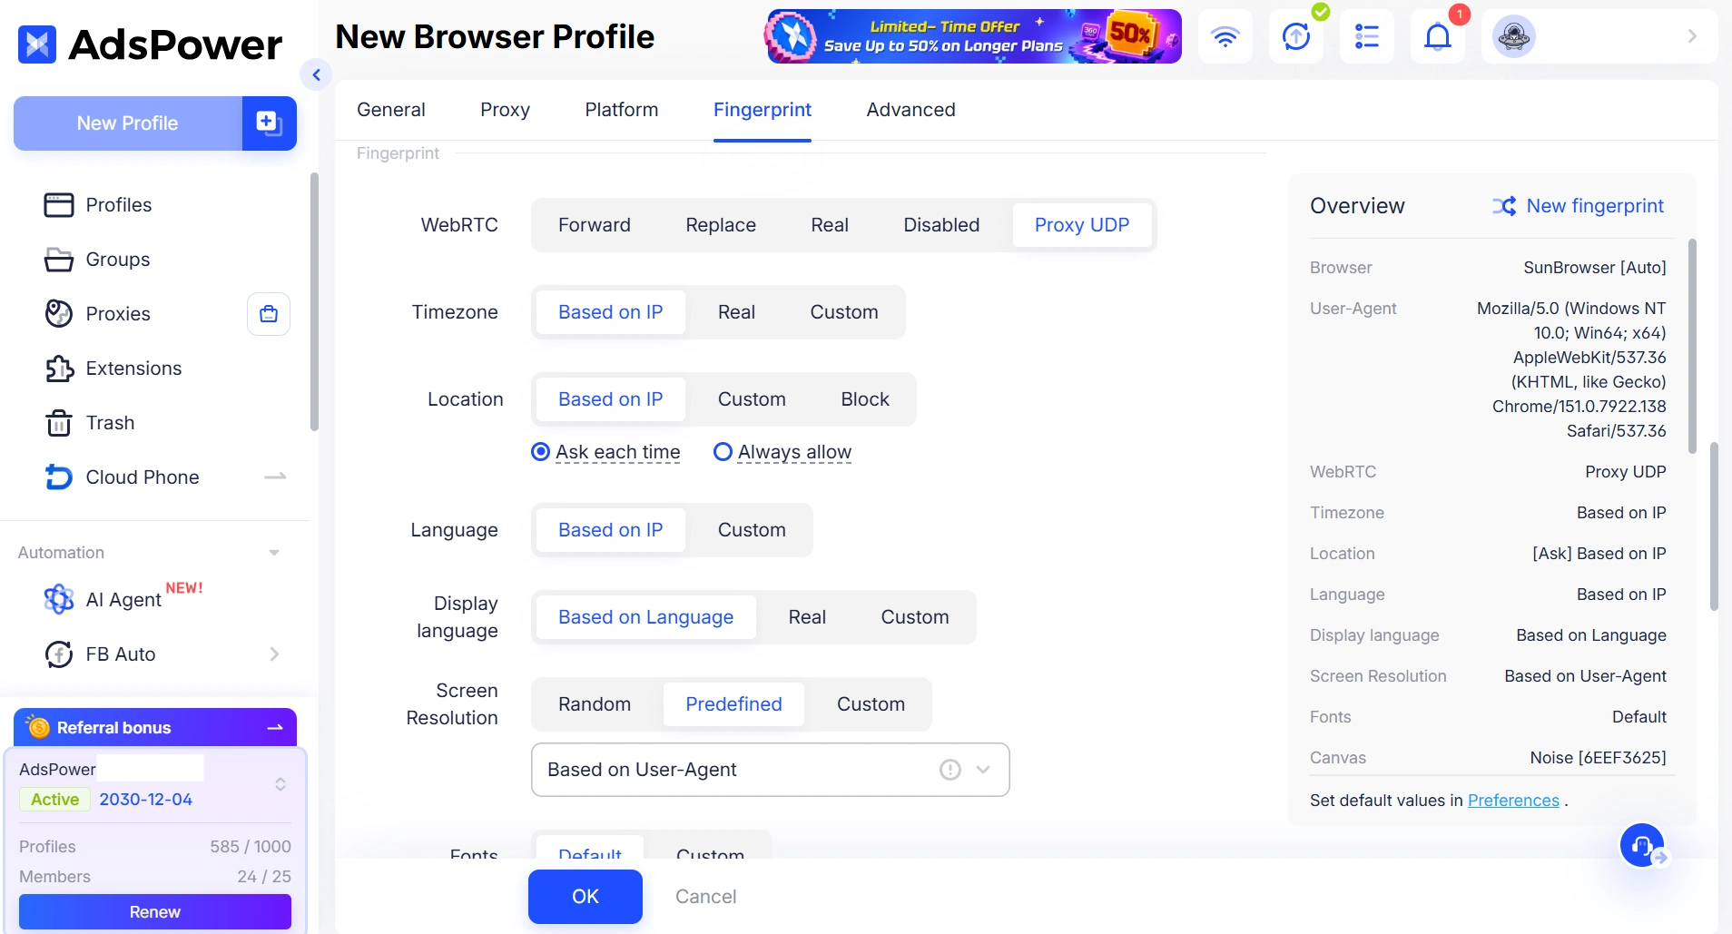This screenshot has width=1732, height=934.
Task: Open the Trash bin icon
Action: click(59, 423)
